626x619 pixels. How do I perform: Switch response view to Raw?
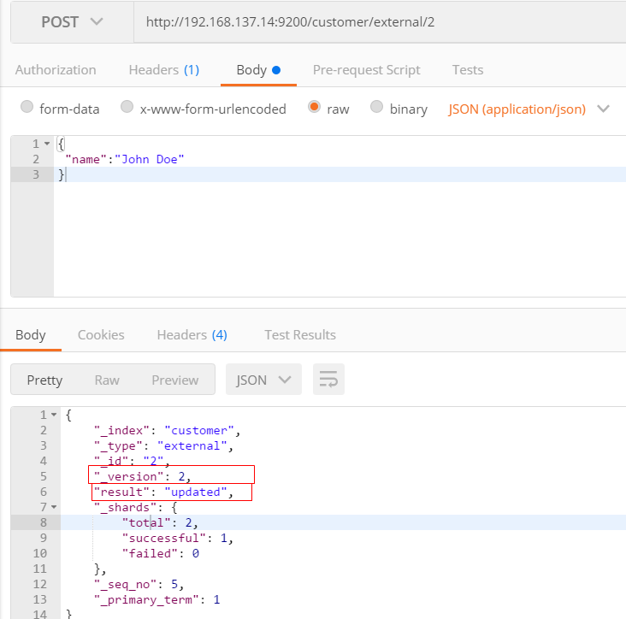107,380
